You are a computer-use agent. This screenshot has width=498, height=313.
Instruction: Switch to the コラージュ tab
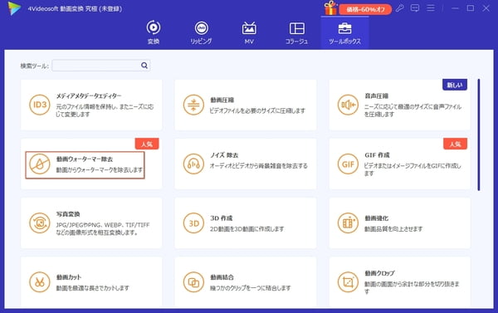coord(296,32)
